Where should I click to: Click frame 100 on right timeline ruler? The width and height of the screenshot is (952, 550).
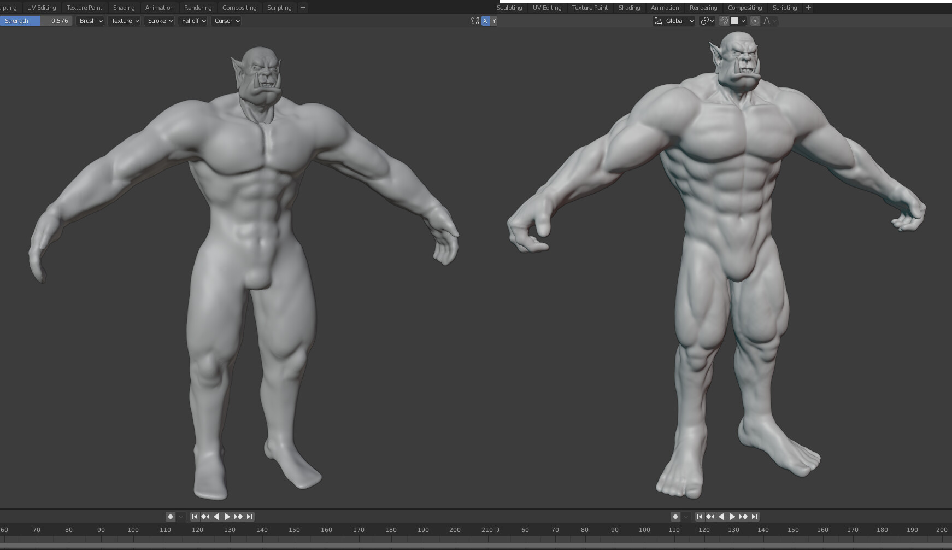pos(644,530)
